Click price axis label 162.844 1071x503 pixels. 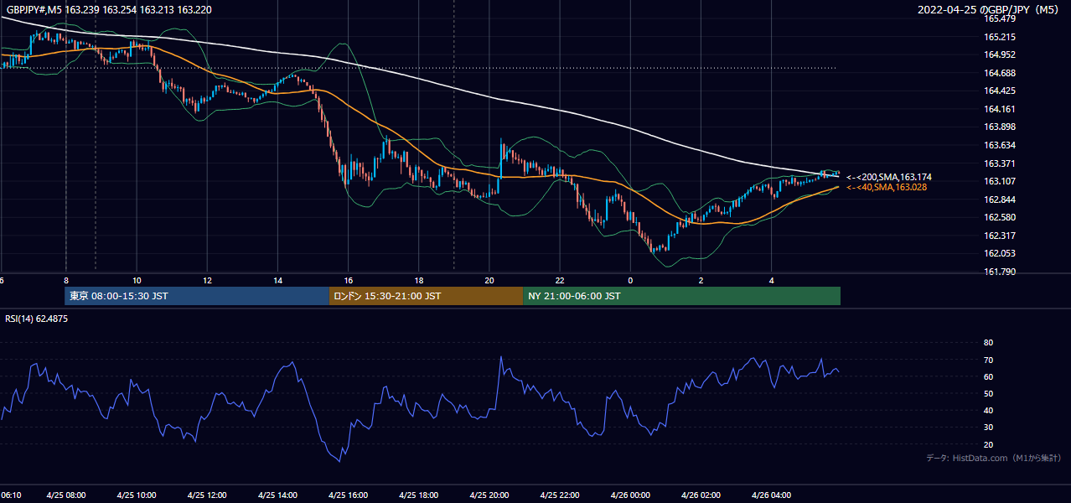click(1000, 200)
